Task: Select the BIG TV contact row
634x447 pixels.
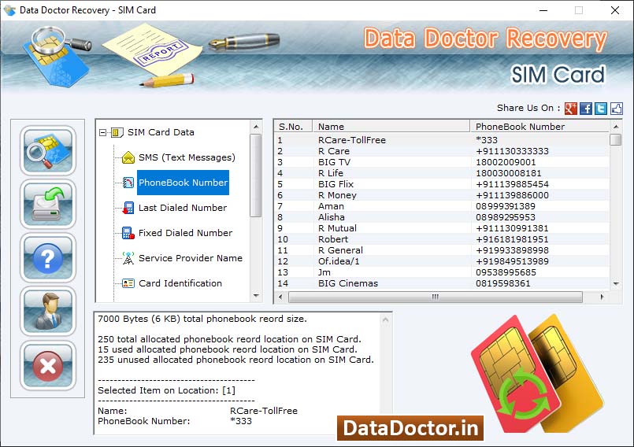Action: point(442,162)
